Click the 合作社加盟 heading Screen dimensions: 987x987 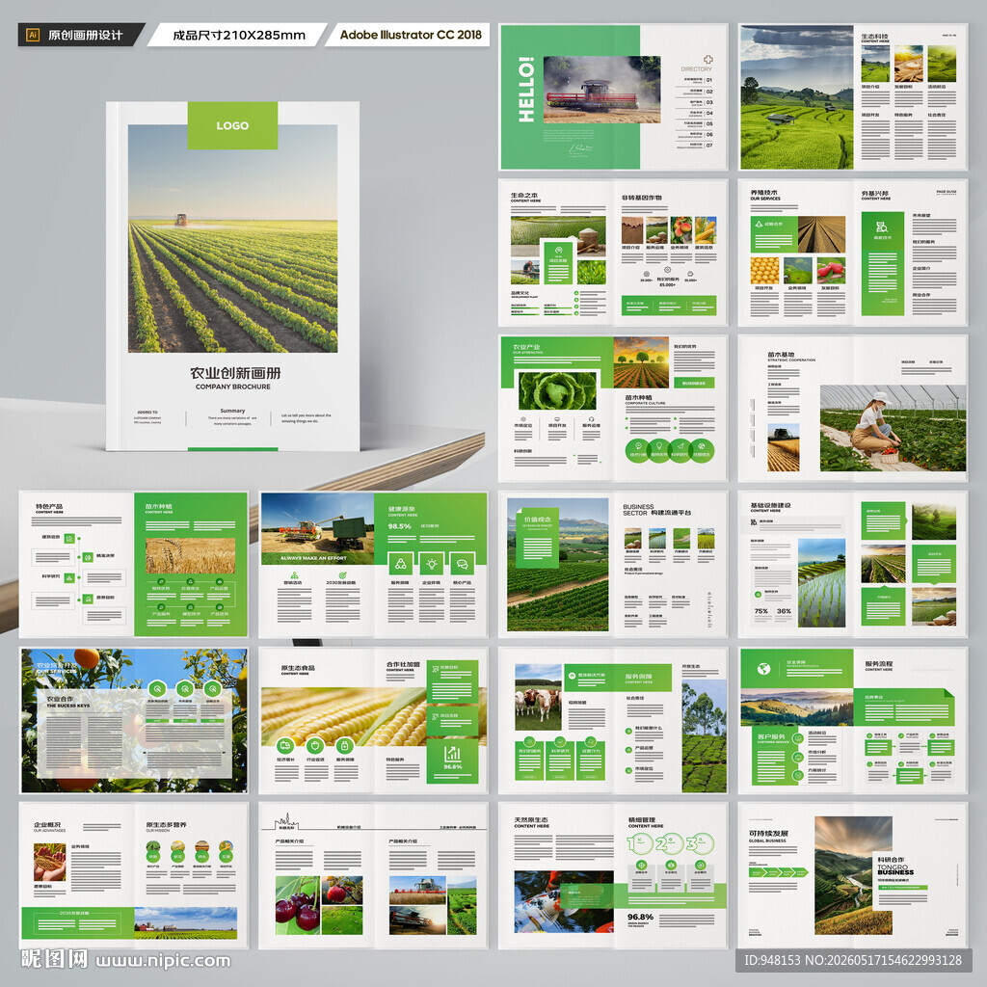pos(403,664)
